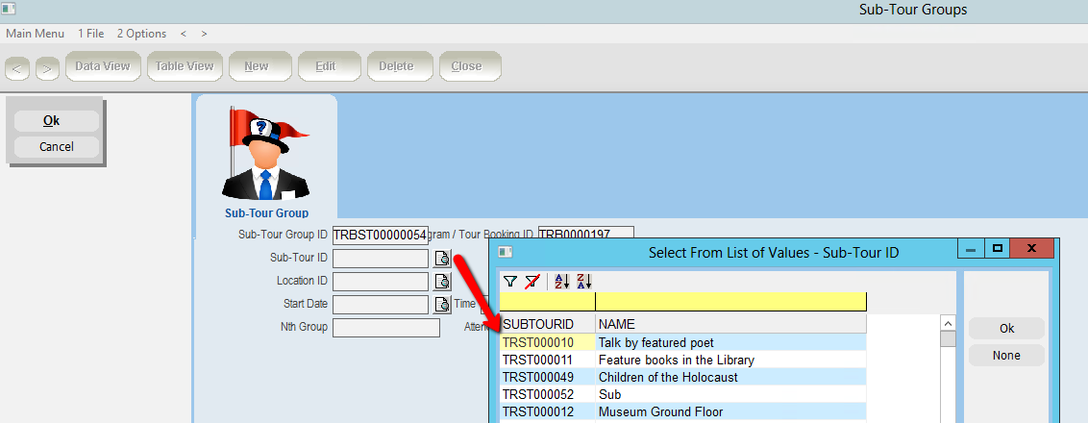The width and height of the screenshot is (1088, 423).
Task: Select the row Talk by featured poet
Action: point(655,343)
